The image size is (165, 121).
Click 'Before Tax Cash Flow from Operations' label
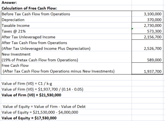(x=36, y=14)
